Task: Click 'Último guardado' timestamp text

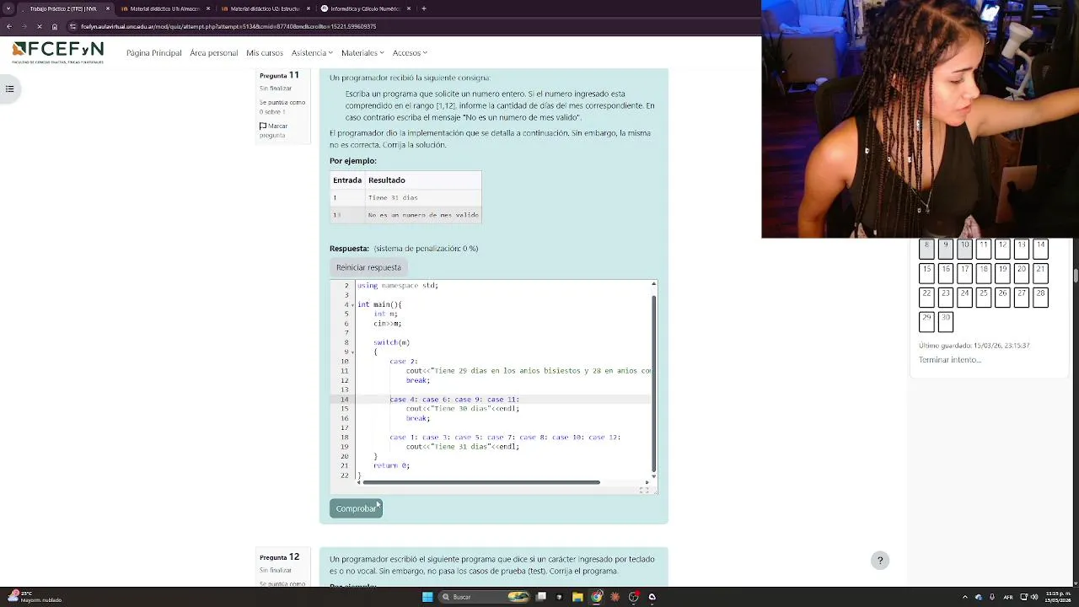Action: 974,346
